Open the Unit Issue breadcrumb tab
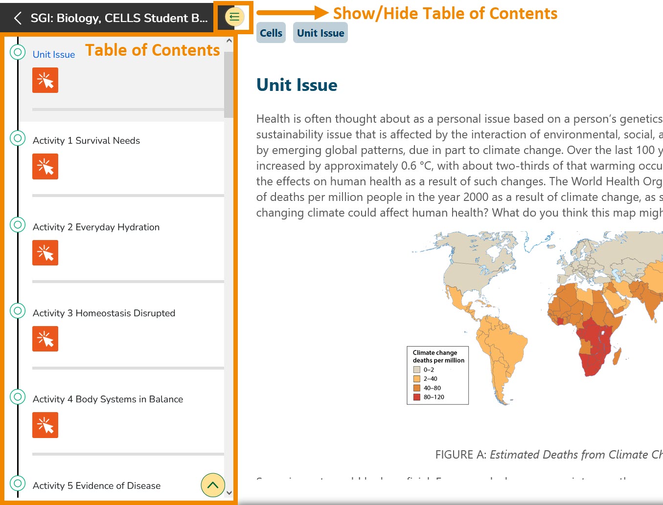663x505 pixels. pos(320,33)
